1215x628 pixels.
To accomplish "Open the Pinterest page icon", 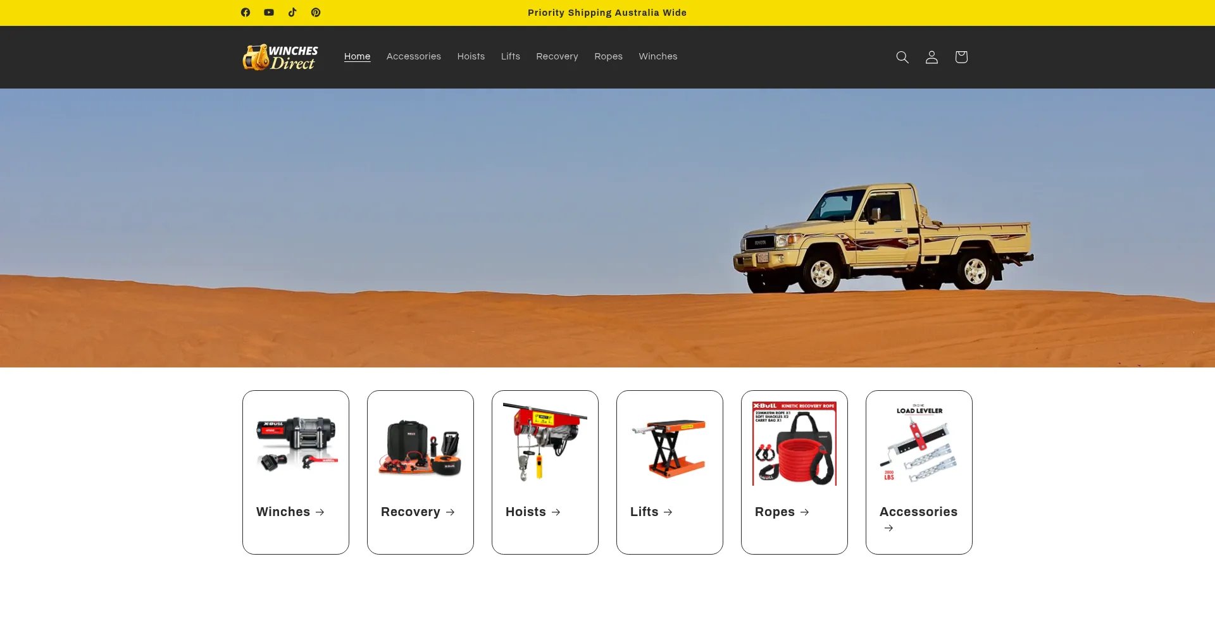I will 316,13.
